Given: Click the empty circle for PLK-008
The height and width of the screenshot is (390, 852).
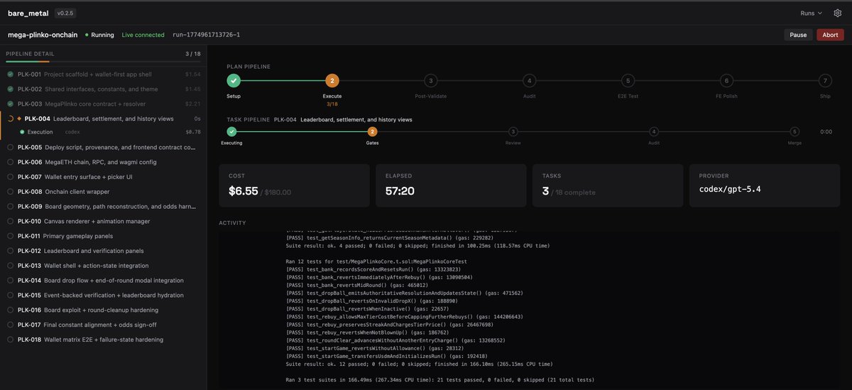Looking at the screenshot, I should tap(11, 191).
